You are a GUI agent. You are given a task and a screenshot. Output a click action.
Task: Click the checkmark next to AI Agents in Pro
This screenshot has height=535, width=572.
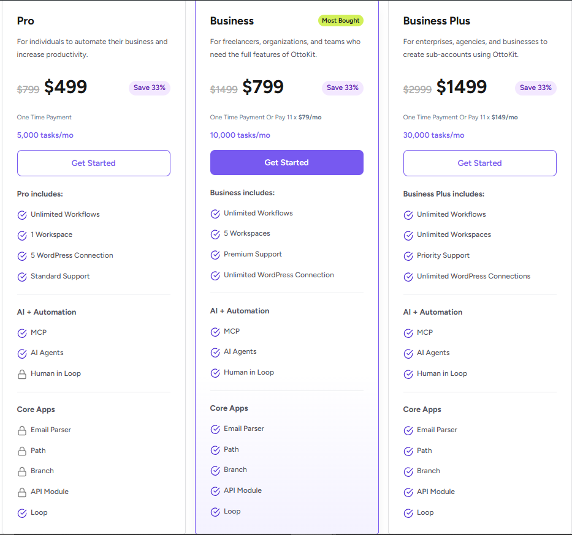click(x=21, y=353)
